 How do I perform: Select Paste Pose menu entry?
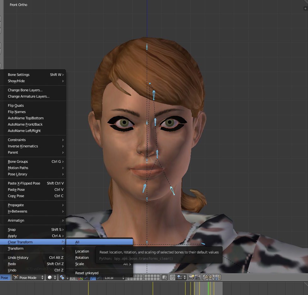[x=33, y=190]
